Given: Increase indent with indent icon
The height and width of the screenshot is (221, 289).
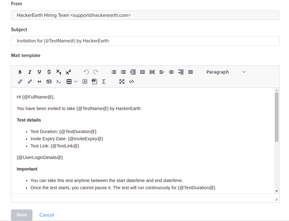Looking at the screenshot, I should [x=142, y=72].
